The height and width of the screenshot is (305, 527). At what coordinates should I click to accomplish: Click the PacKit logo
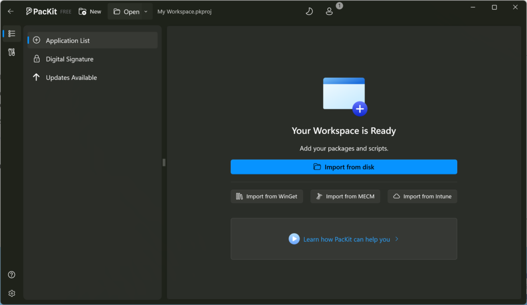click(x=41, y=11)
